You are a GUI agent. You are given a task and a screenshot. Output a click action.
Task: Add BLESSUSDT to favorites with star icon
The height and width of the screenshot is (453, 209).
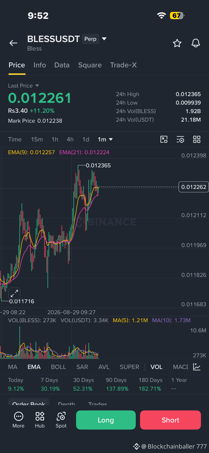tap(177, 43)
